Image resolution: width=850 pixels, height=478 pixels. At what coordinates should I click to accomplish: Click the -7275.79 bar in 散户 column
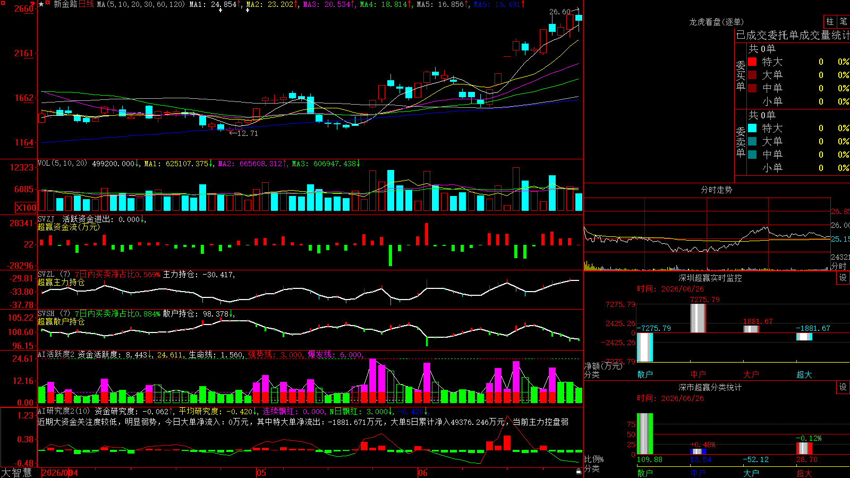645,347
